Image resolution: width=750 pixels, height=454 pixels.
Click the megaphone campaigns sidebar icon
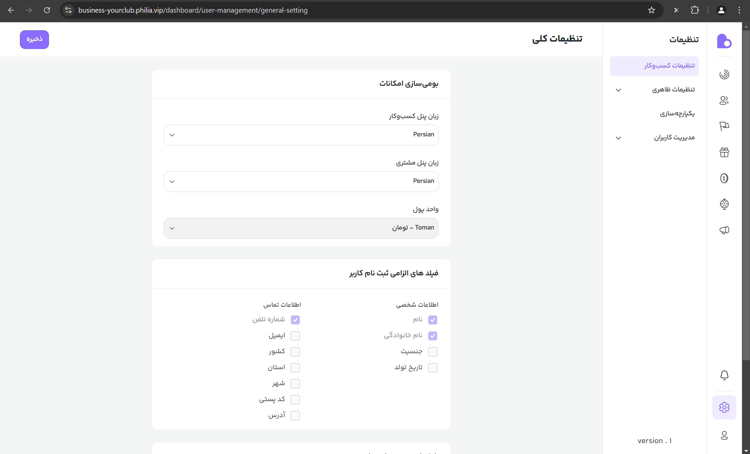coord(724,230)
